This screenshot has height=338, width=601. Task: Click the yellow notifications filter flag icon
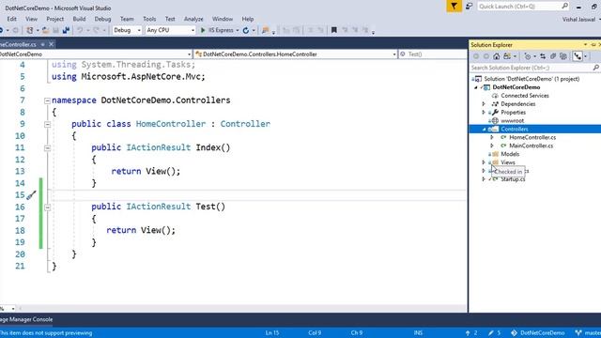tap(454, 7)
